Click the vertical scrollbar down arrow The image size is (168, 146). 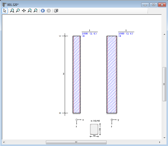coord(164,137)
